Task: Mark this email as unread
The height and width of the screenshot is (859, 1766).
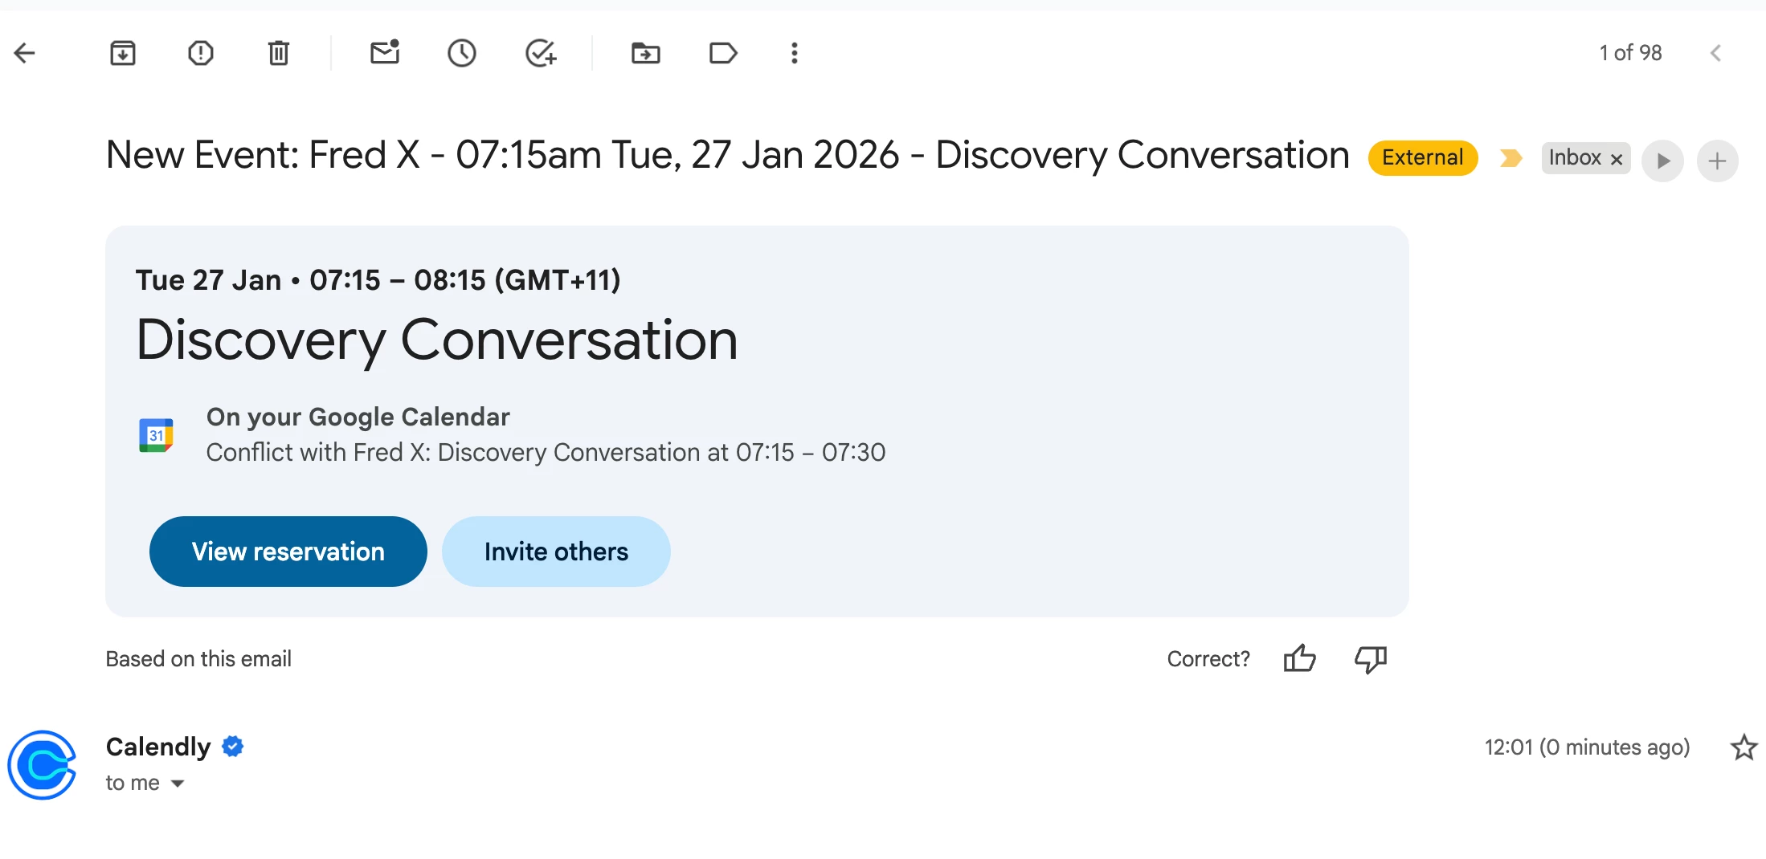Action: click(x=385, y=53)
